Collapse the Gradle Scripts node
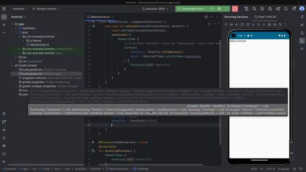 pos(12,65)
